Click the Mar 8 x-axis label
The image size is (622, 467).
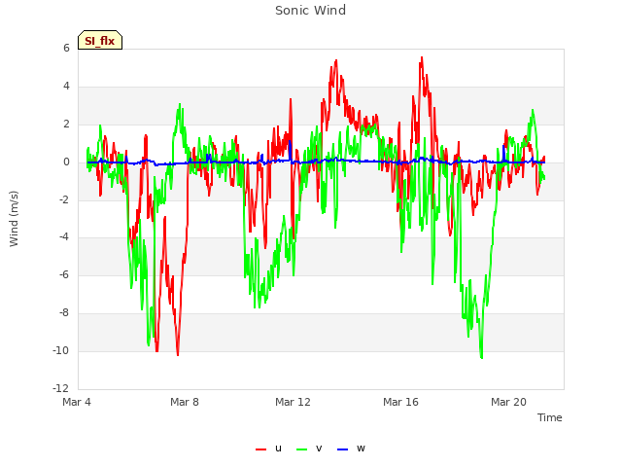tap(185, 402)
